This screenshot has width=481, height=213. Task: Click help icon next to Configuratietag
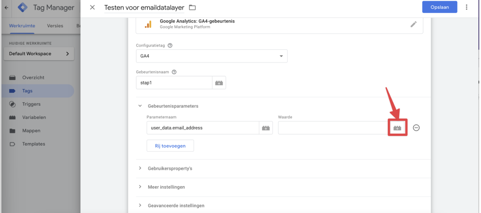(170, 45)
